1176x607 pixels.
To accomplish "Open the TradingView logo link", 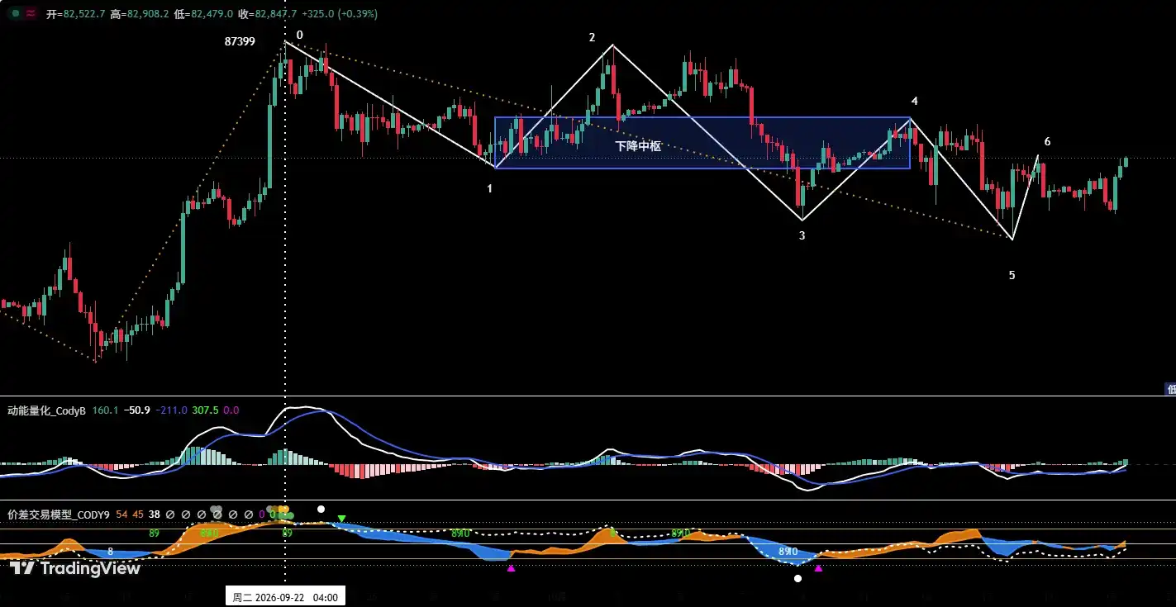I will [75, 568].
